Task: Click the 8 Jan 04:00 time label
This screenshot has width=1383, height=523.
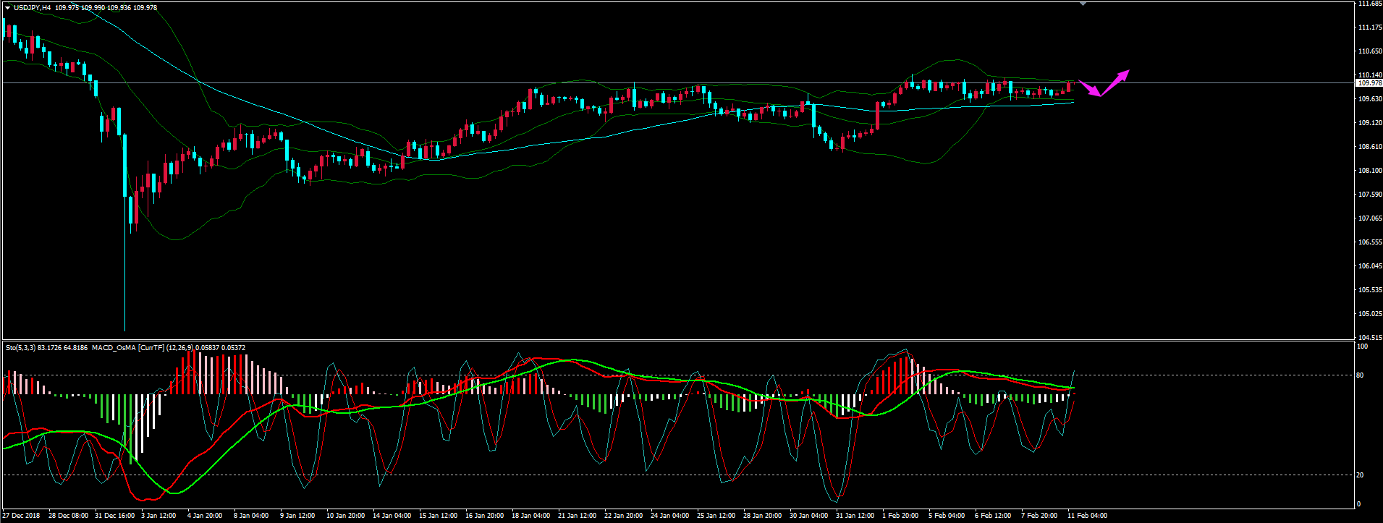Action: click(251, 516)
